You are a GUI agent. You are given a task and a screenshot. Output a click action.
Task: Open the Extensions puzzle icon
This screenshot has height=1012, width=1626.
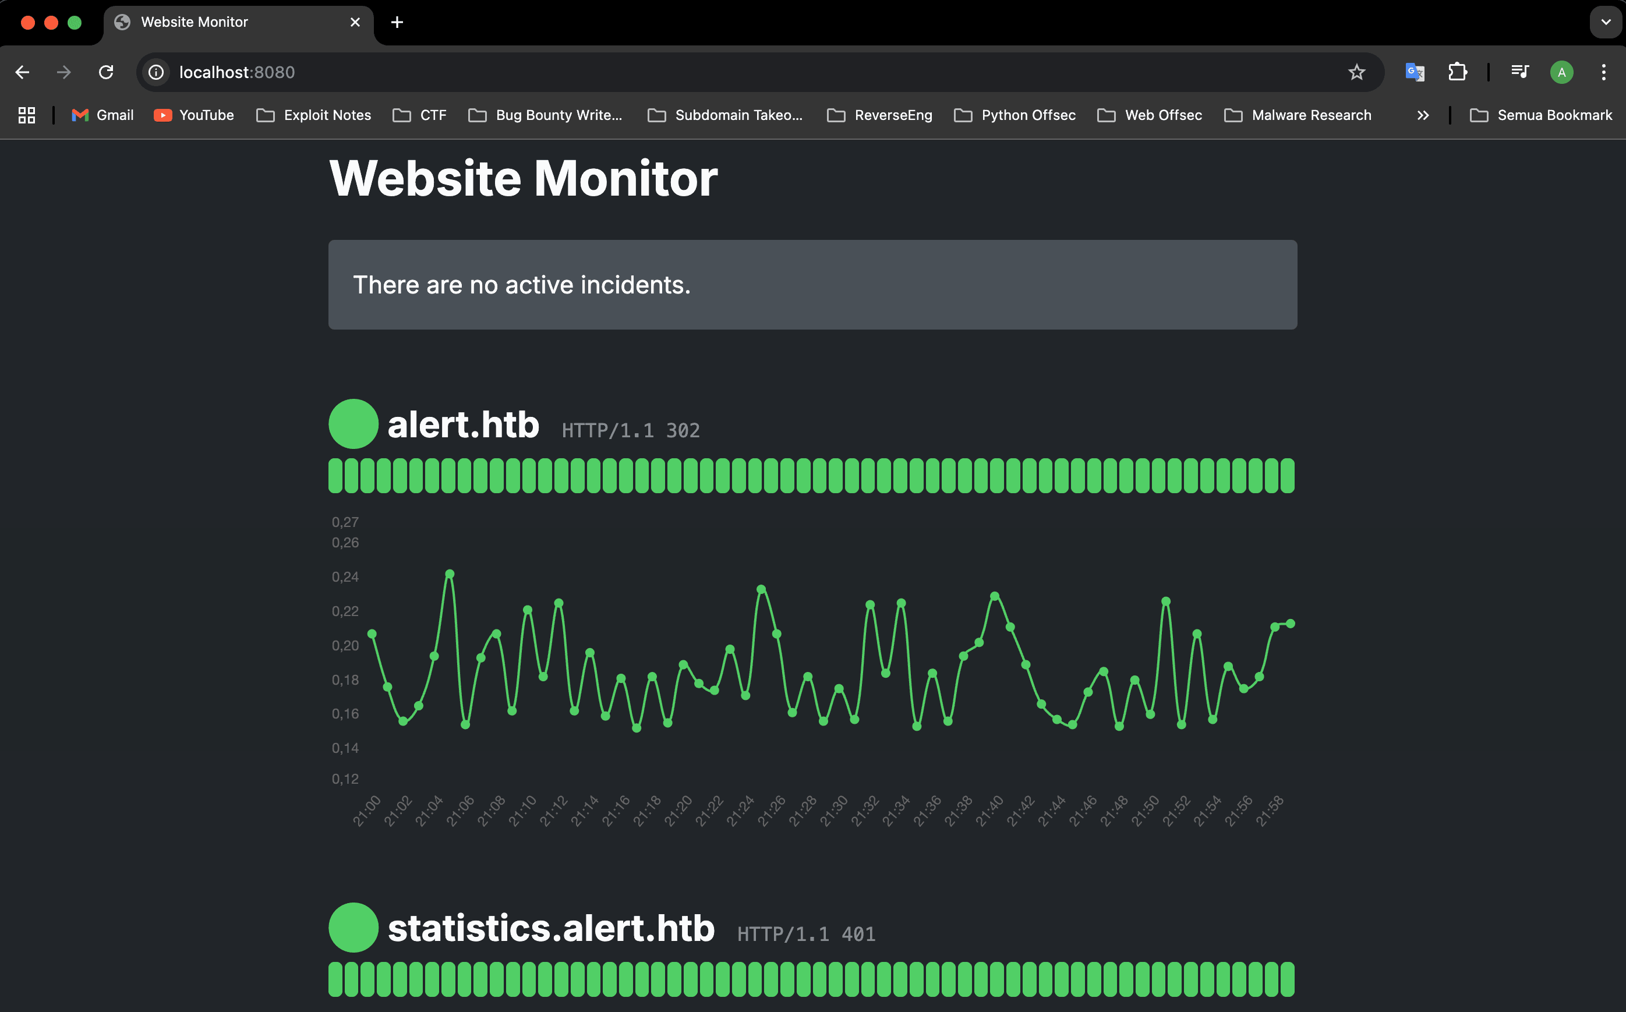pos(1457,72)
